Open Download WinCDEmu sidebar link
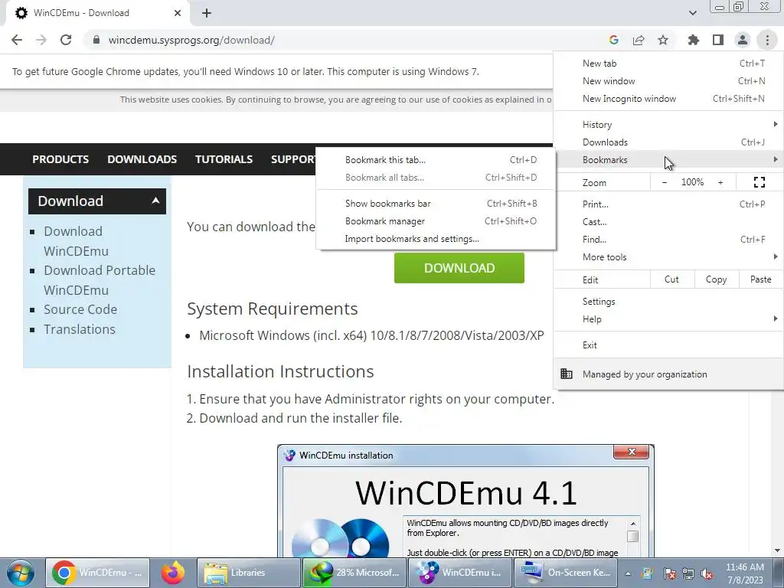 pyautogui.click(x=76, y=241)
